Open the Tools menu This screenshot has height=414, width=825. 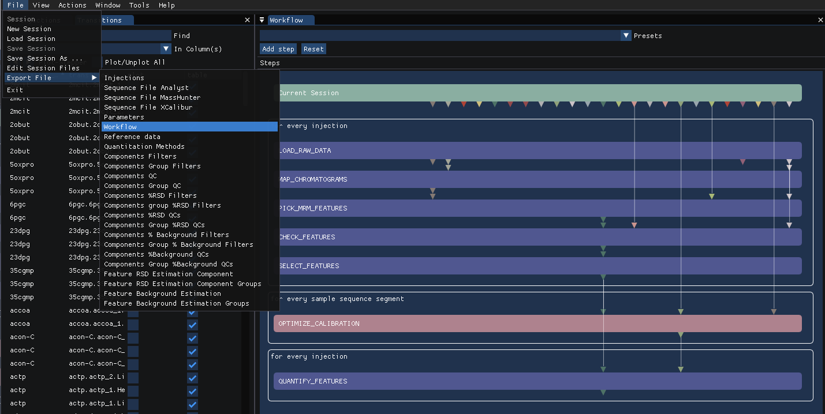tap(139, 5)
